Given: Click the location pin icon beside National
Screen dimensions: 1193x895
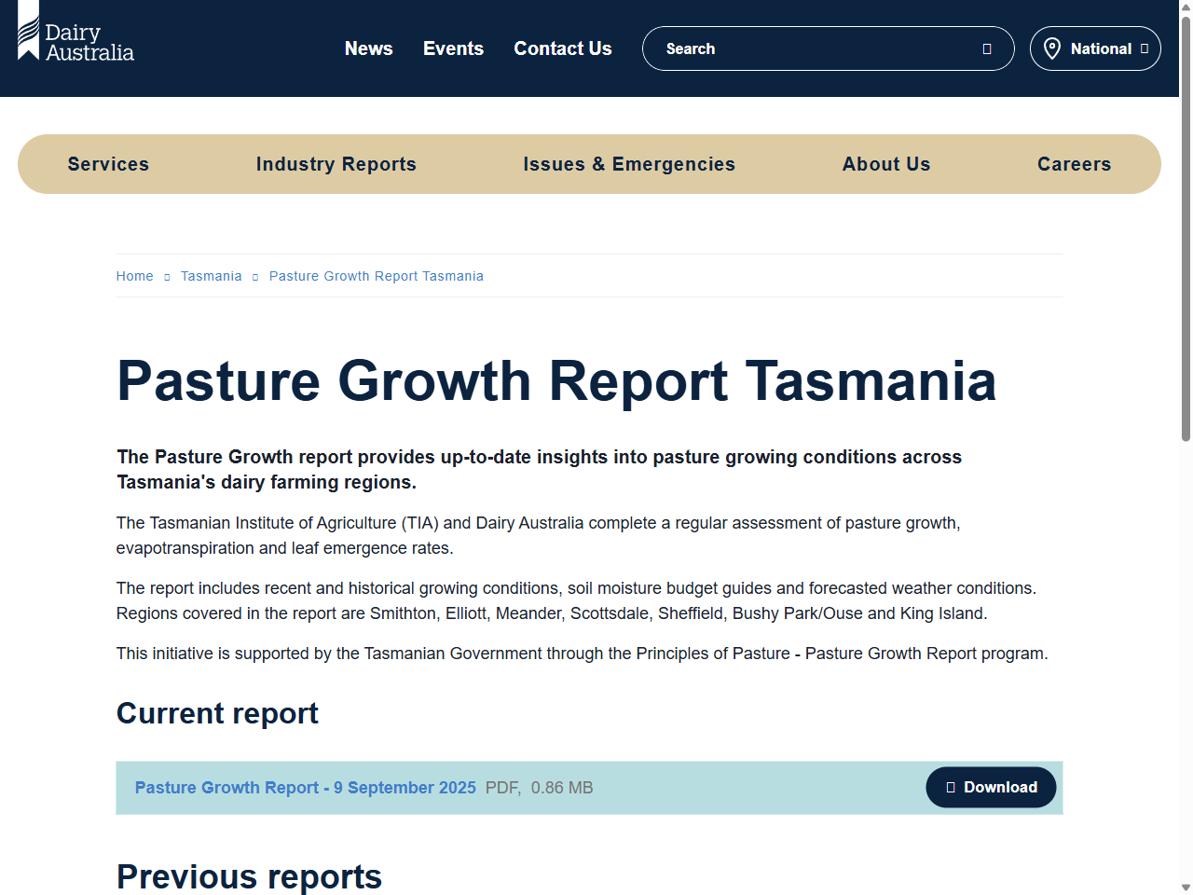Looking at the screenshot, I should (1052, 48).
